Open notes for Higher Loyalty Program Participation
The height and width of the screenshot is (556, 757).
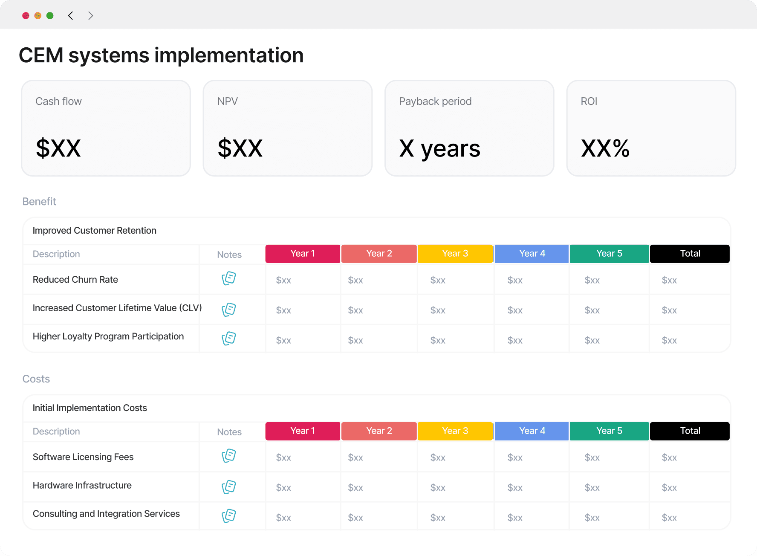(229, 338)
